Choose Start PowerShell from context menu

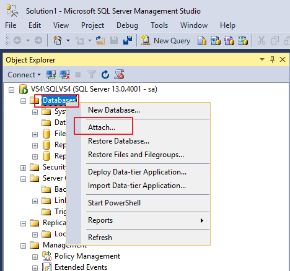[138, 203]
